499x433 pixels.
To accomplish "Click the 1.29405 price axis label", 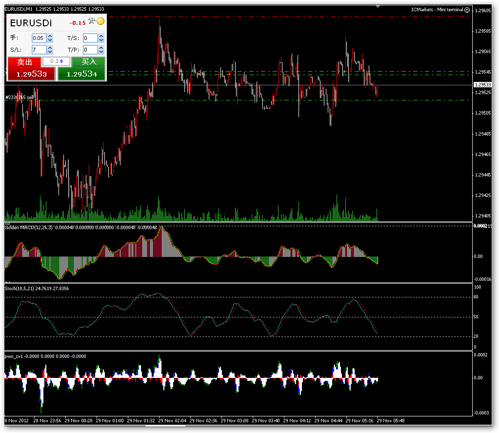I will click(483, 216).
